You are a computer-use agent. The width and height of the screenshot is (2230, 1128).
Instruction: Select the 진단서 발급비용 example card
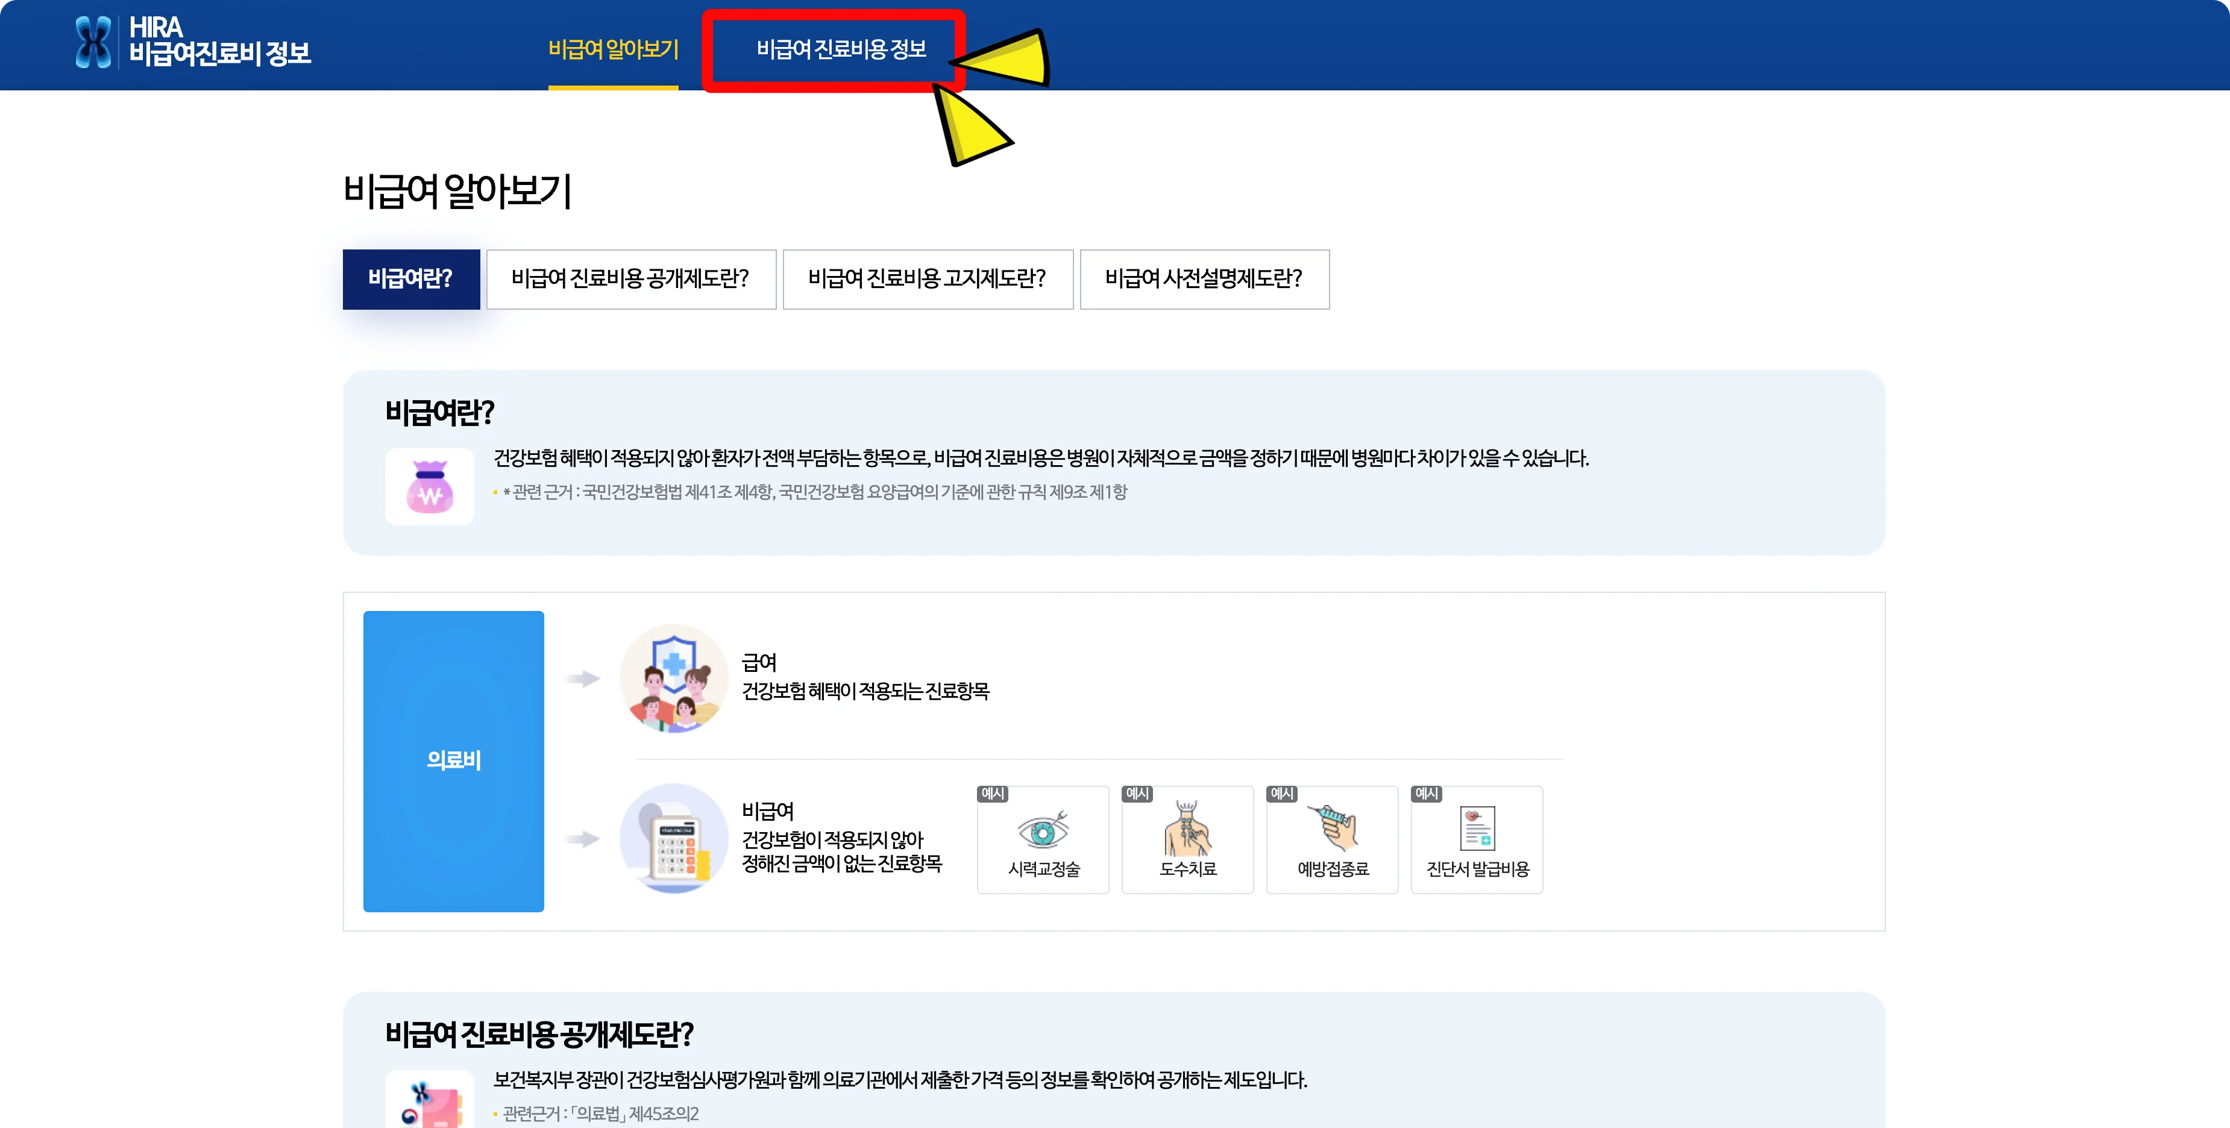1477,840
